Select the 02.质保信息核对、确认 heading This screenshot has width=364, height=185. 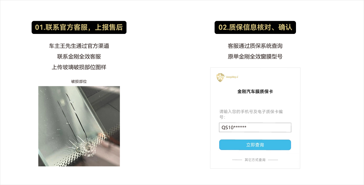(x=255, y=27)
